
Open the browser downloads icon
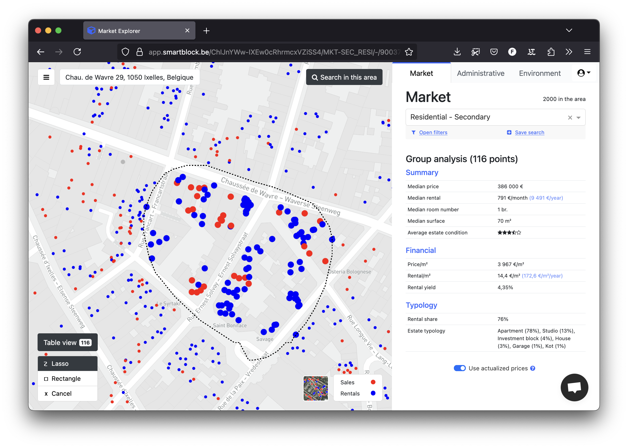click(457, 52)
